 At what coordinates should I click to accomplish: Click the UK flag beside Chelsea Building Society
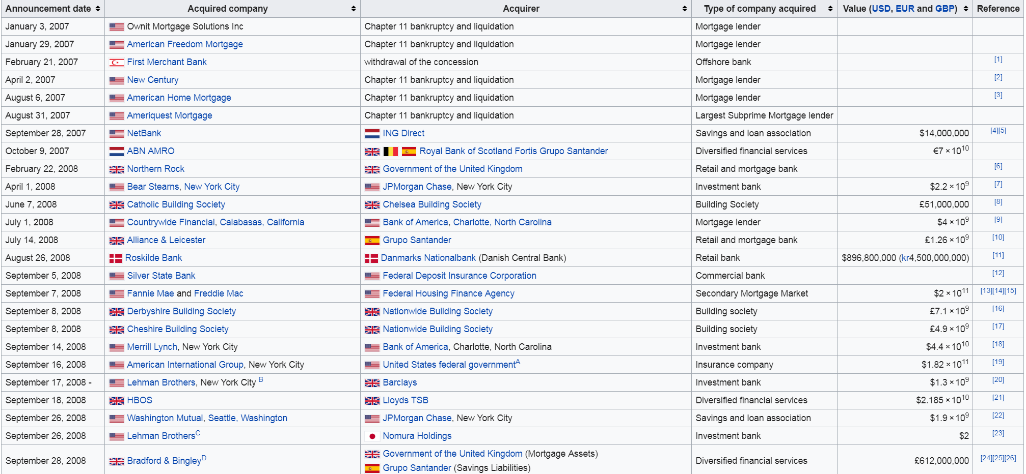[372, 205]
